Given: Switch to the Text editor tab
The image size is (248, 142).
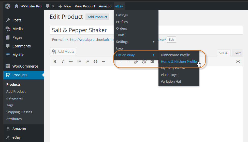Looking at the screenshot, I should click(237, 53).
